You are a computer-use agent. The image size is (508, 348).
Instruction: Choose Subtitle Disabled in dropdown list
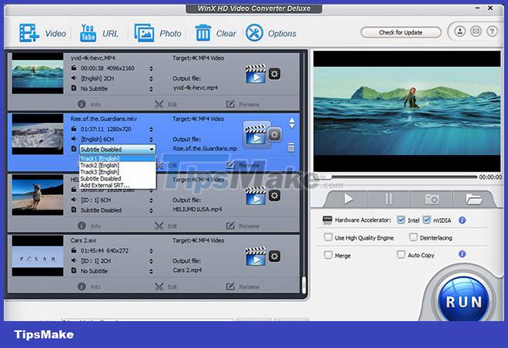click(x=118, y=178)
